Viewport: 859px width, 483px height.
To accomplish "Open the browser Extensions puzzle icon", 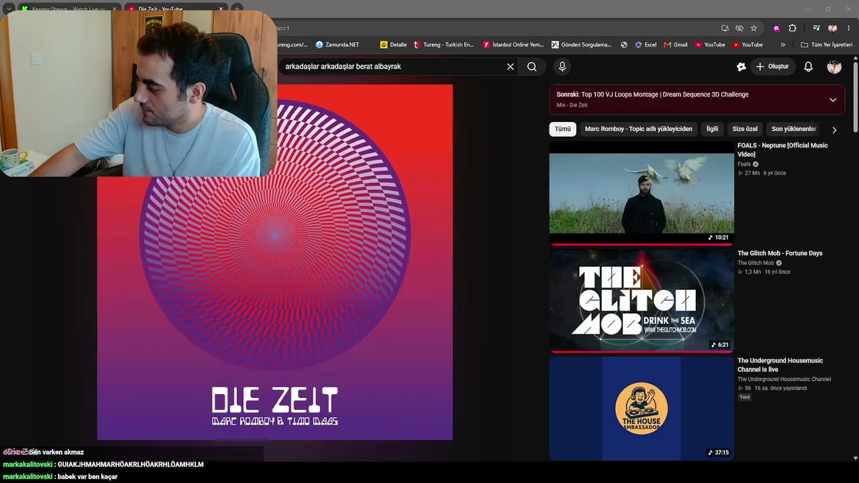I will [x=793, y=28].
